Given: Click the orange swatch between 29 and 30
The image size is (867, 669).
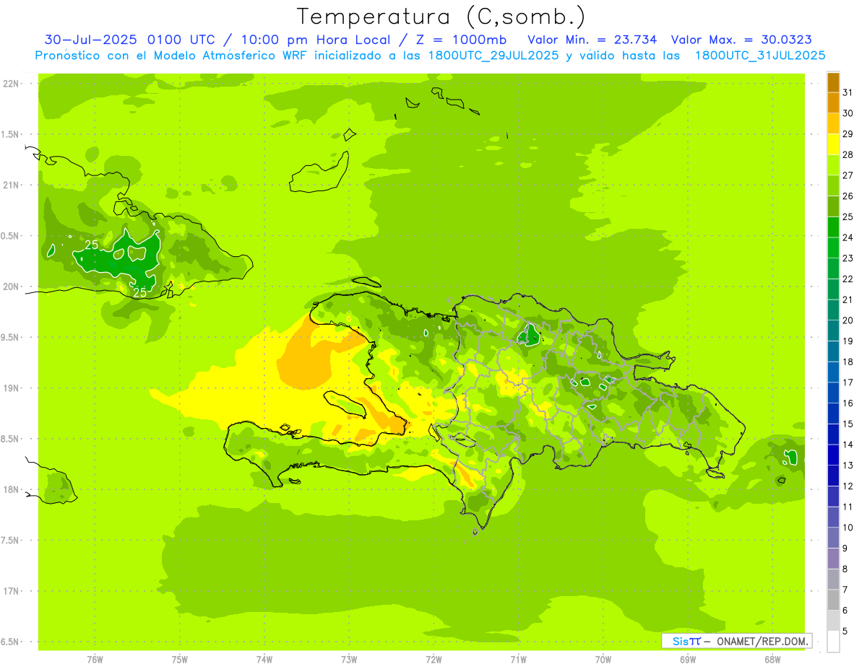Looking at the screenshot, I should [833, 123].
